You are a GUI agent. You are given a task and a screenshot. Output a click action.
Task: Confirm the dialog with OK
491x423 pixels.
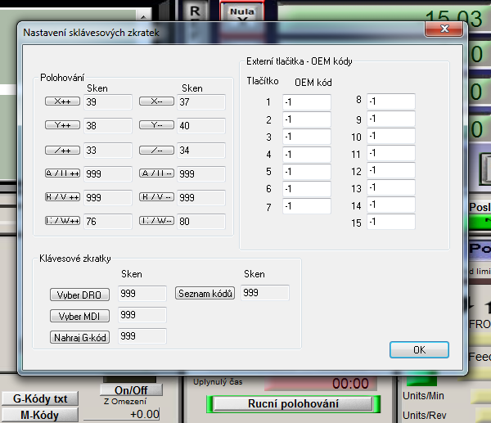pos(419,349)
